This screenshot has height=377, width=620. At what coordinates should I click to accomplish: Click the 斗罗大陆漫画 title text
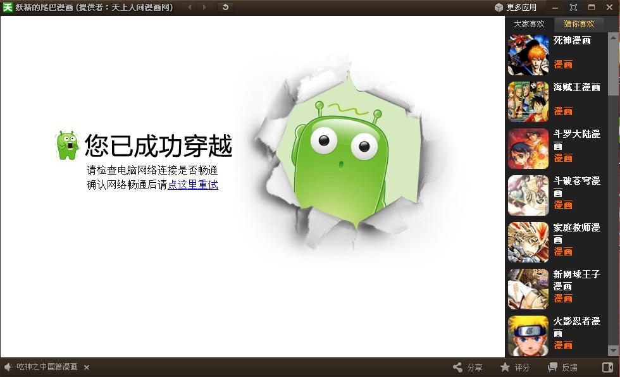pos(576,140)
